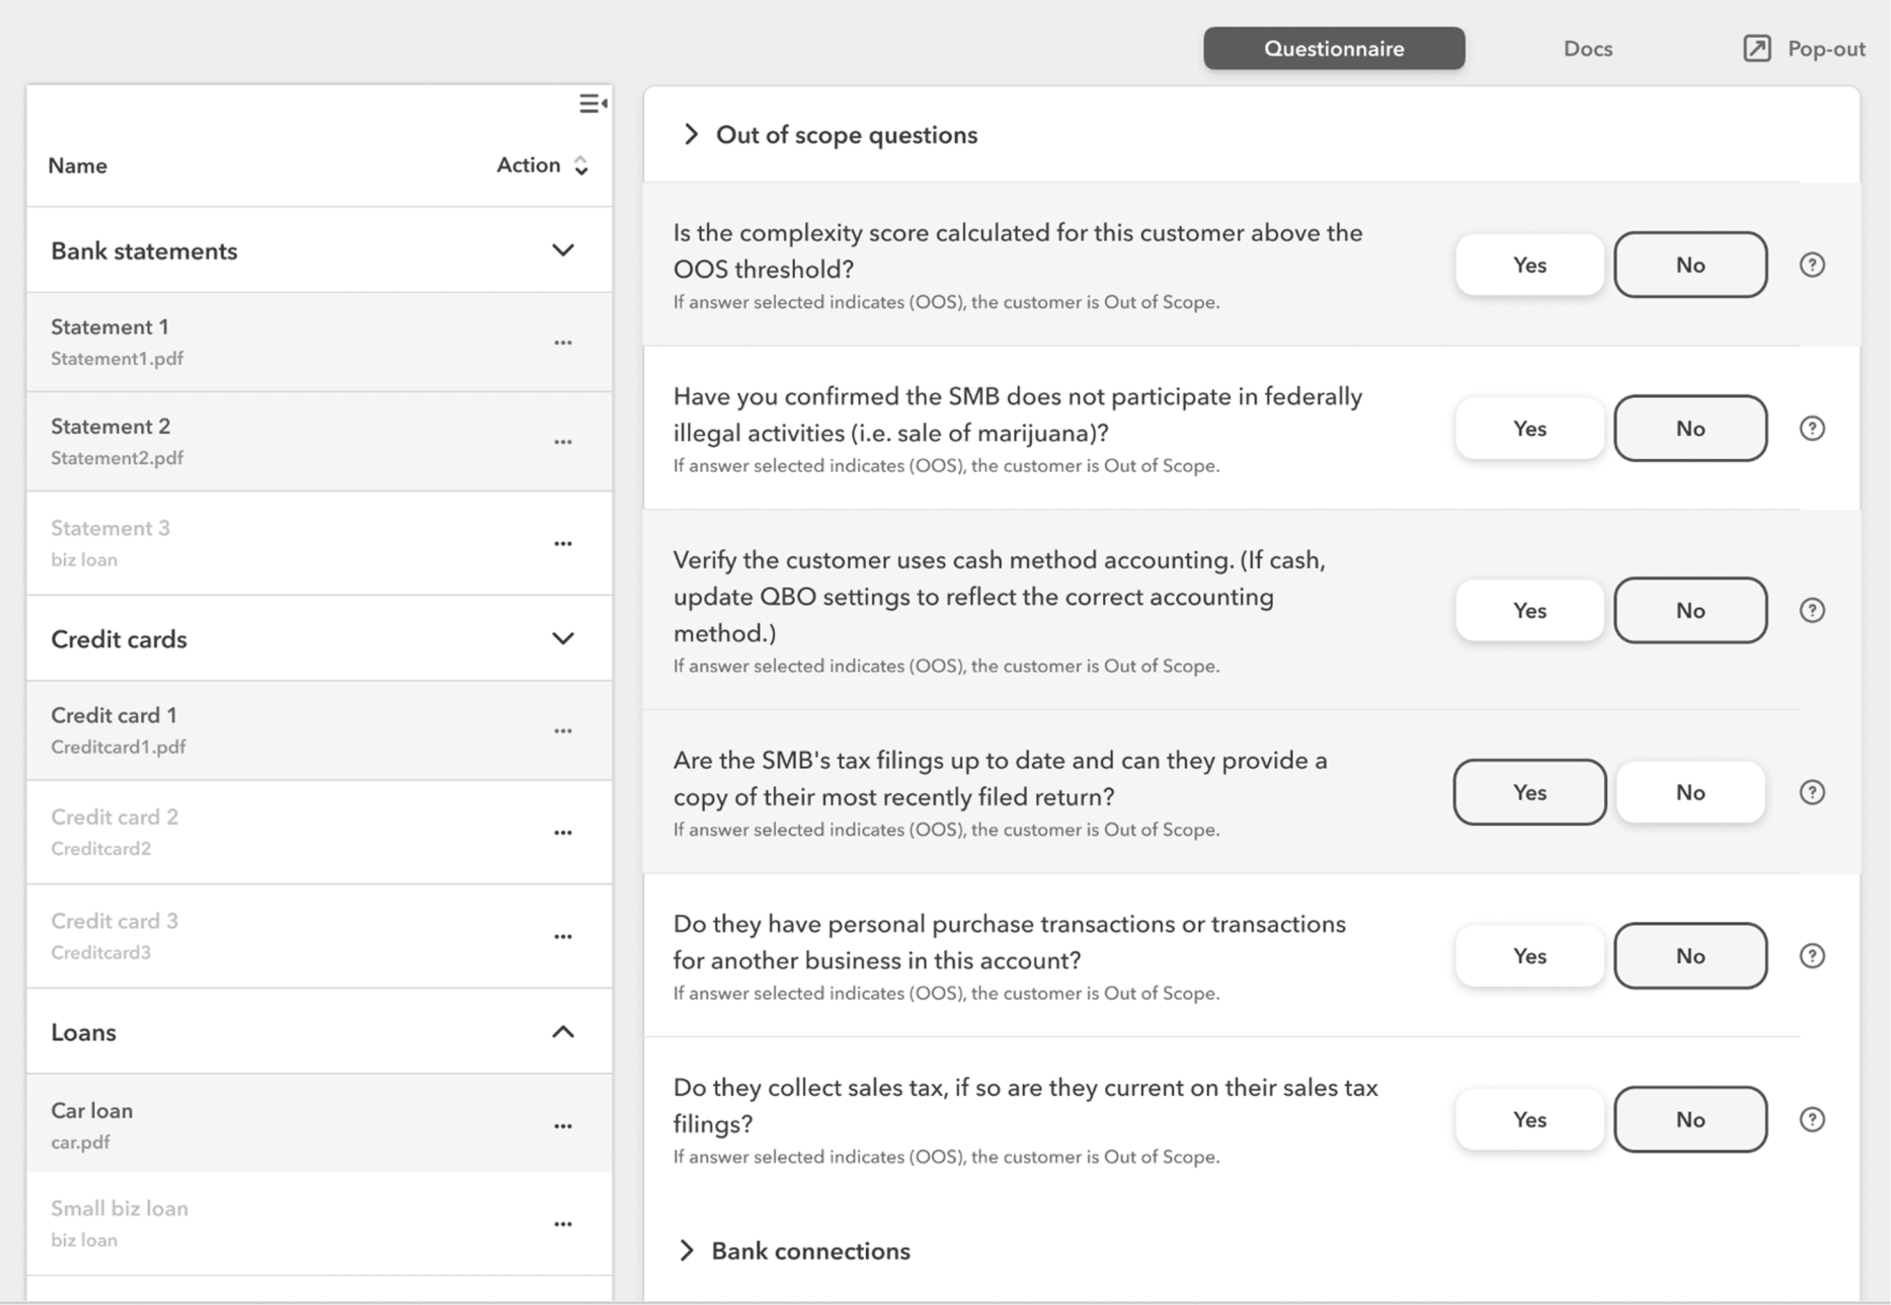Select the Questionnaire tab
The image size is (1891, 1305).
1333,48
